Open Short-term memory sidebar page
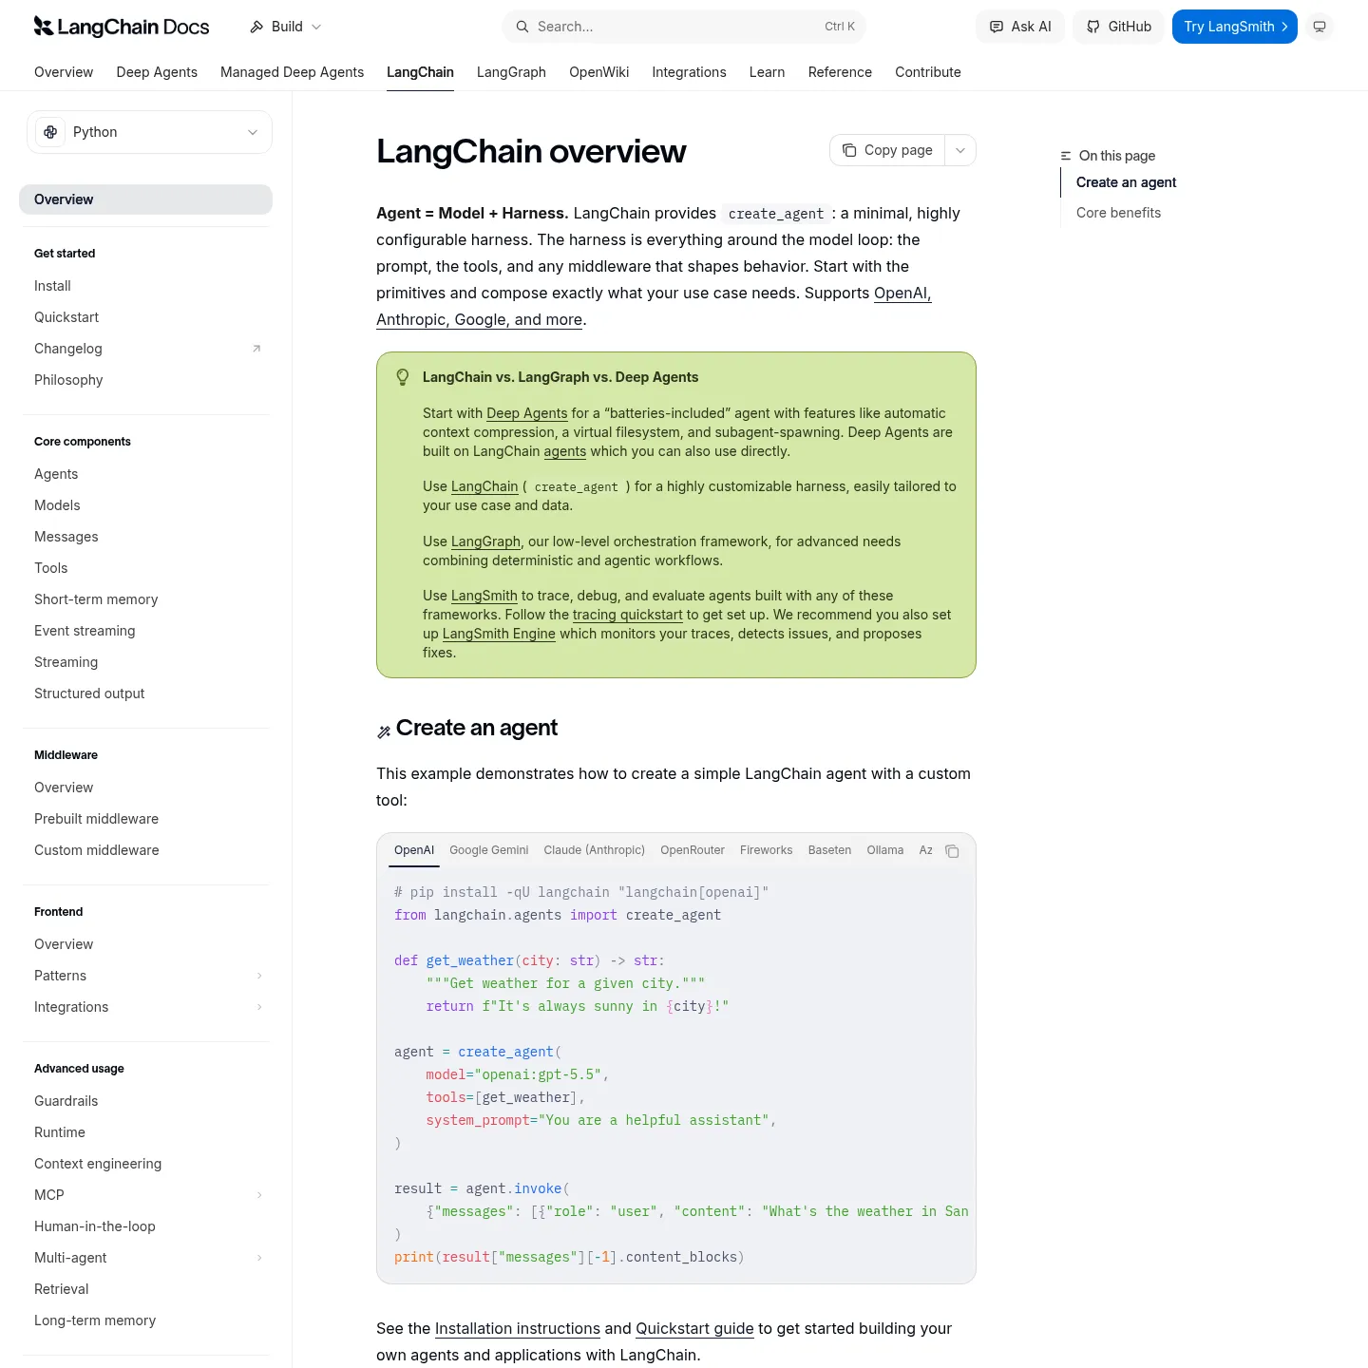This screenshot has height=1368, width=1368. (x=96, y=599)
